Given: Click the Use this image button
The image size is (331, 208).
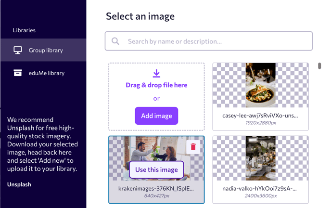Looking at the screenshot, I should (156, 169).
